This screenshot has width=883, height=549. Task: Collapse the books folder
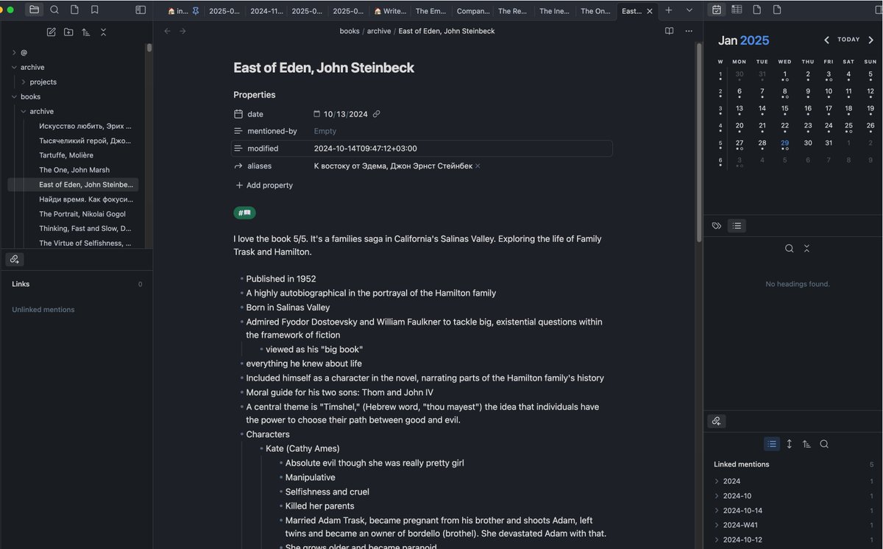coord(14,96)
